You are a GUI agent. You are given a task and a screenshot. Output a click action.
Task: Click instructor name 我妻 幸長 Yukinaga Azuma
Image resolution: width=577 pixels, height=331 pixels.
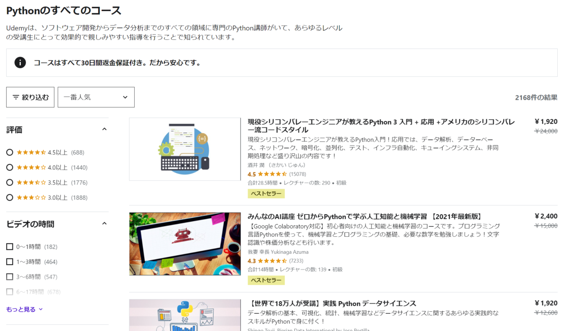pyautogui.click(x=278, y=252)
